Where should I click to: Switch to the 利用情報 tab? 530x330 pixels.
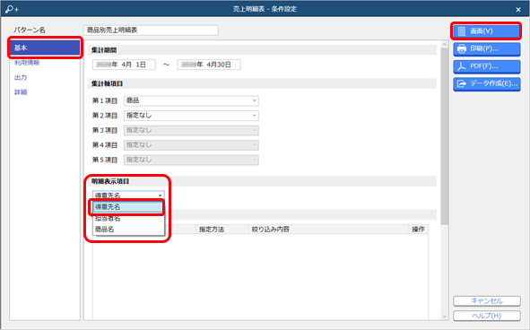[27, 63]
